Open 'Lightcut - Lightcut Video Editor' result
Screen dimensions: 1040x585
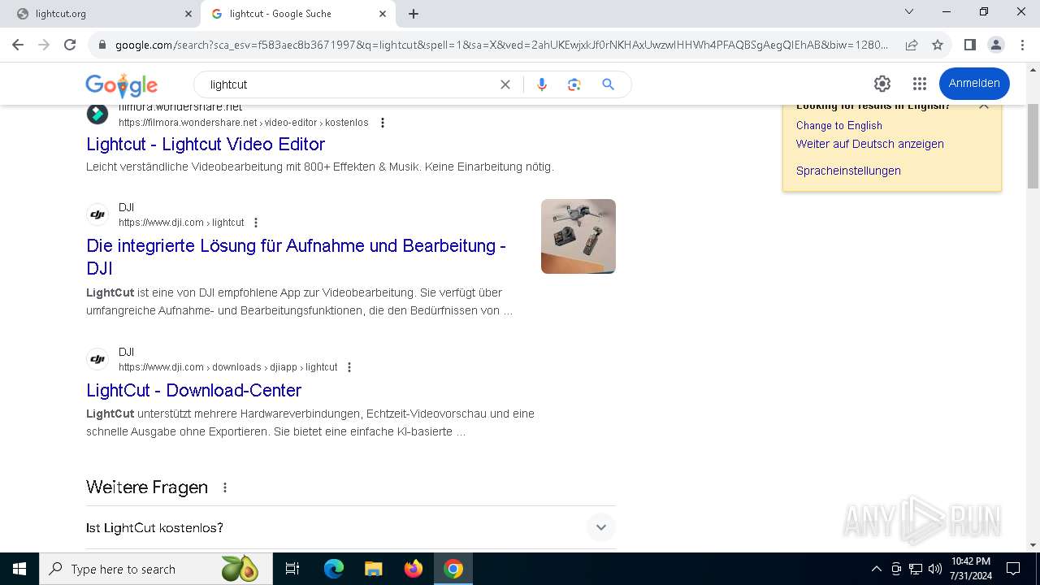click(206, 144)
